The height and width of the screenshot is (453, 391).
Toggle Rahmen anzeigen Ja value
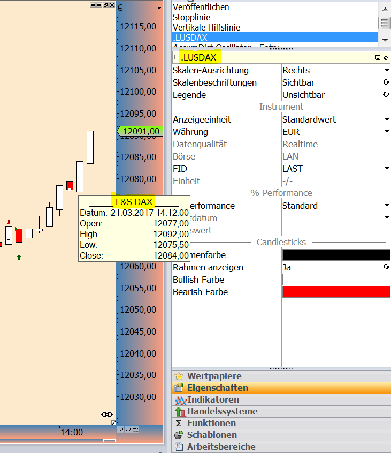coord(386,267)
